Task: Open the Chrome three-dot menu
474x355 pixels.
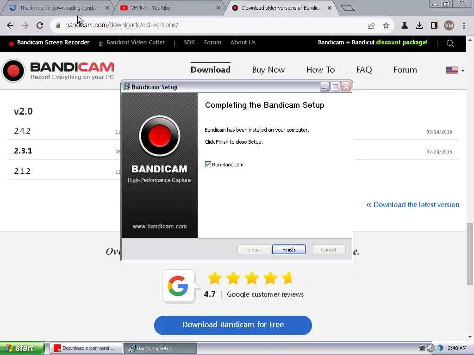Action: click(x=464, y=25)
